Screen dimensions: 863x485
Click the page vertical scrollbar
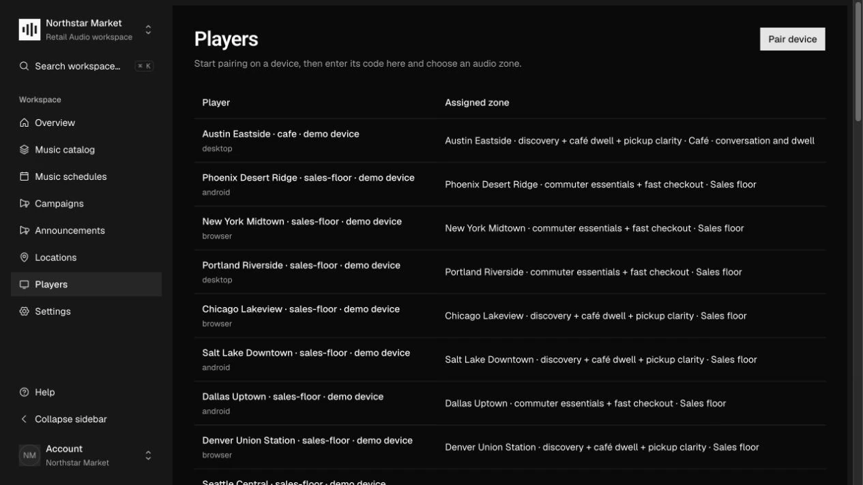858,61
